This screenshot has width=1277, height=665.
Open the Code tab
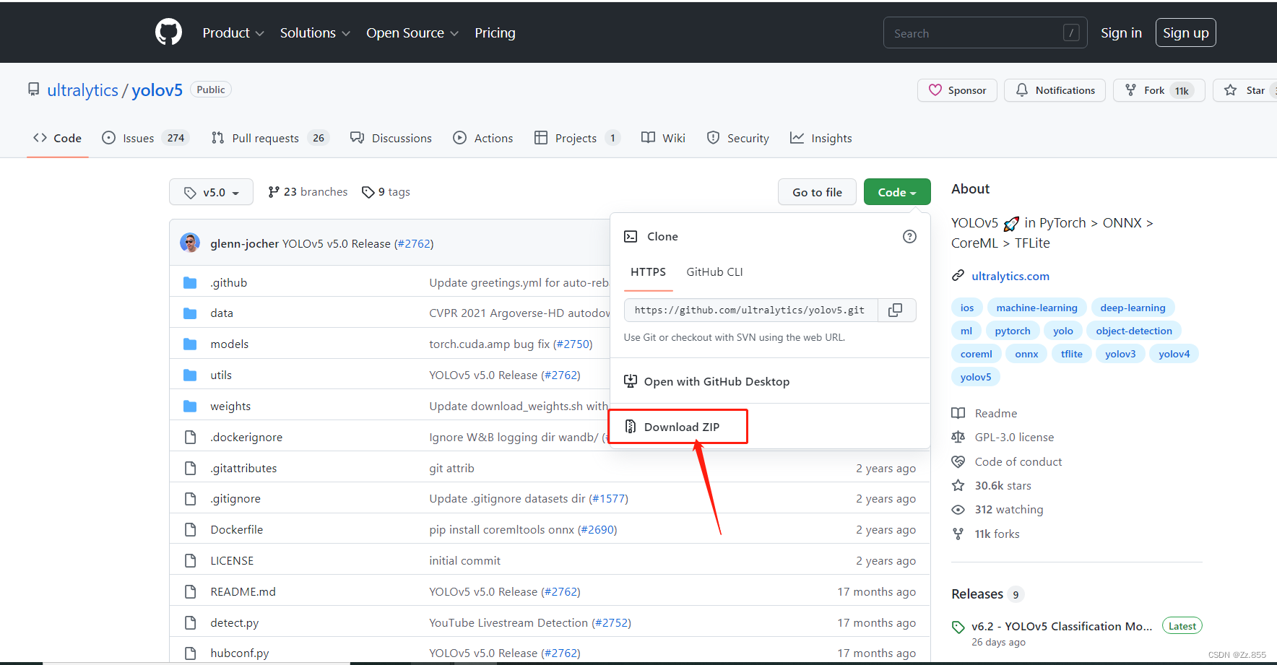tap(58, 138)
